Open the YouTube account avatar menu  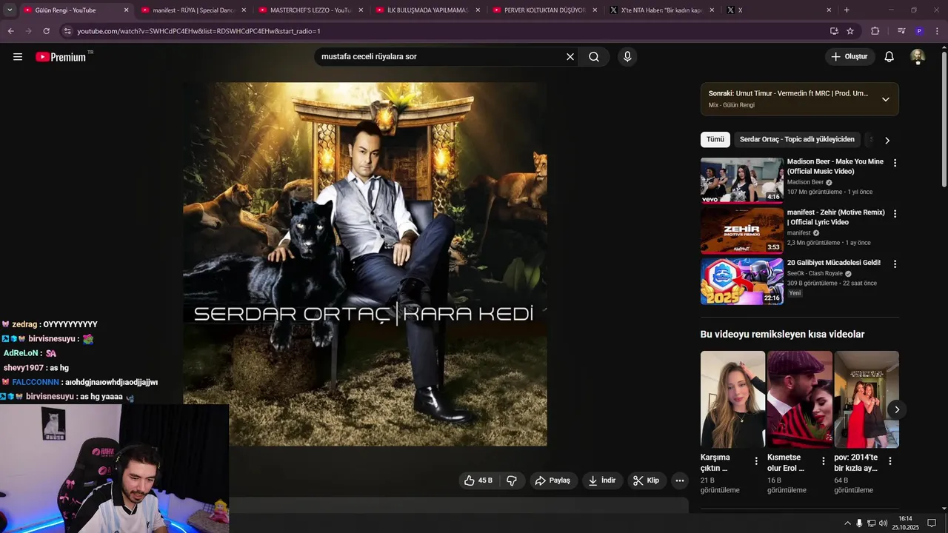tap(918, 57)
